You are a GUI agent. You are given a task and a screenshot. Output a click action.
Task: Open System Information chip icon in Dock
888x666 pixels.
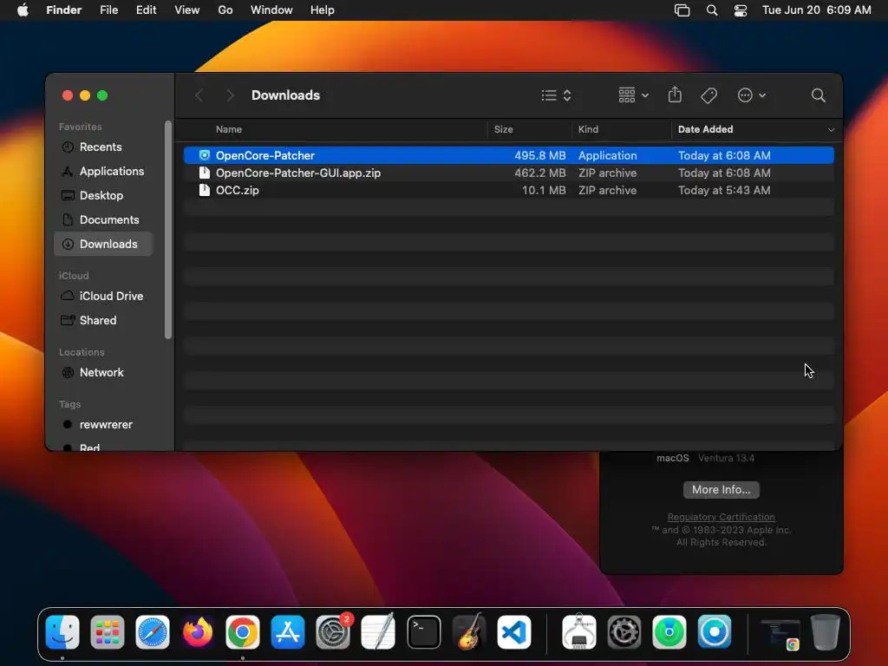click(578, 632)
